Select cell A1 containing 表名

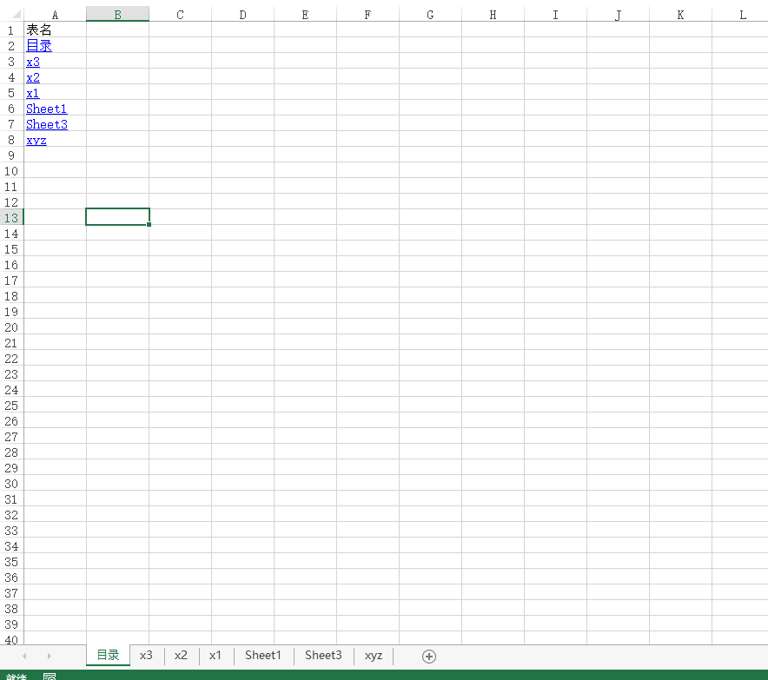coord(55,30)
